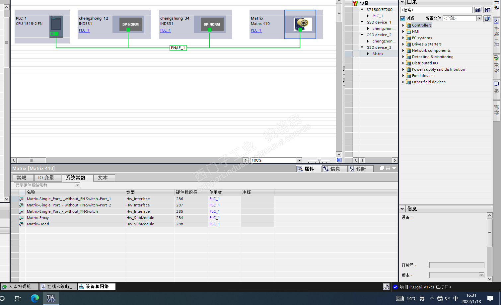
Task: Click the chengzhong_12 DP-NORM module icon
Action: [x=131, y=24]
